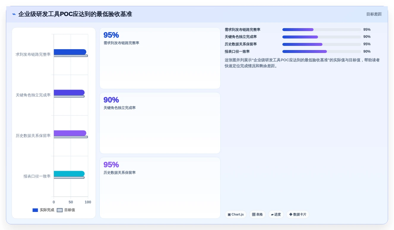The height and width of the screenshot is (230, 394).
Task: Click the 历史数据关系保留率 progress bar
Action: pos(322,44)
